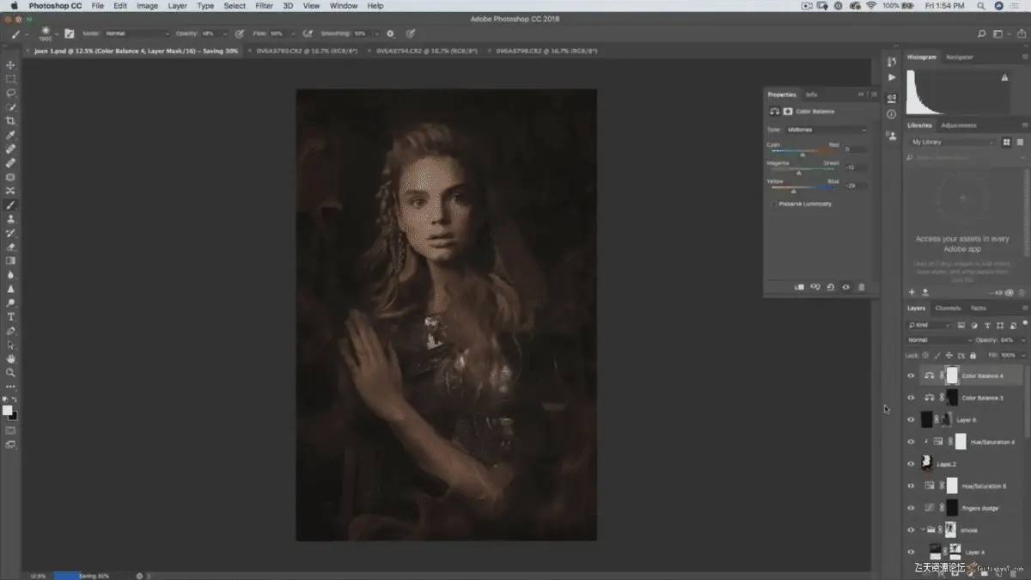Toggle visibility of Hue/Saturation 4 layer
Image resolution: width=1031 pixels, height=580 pixels.
pyautogui.click(x=911, y=442)
